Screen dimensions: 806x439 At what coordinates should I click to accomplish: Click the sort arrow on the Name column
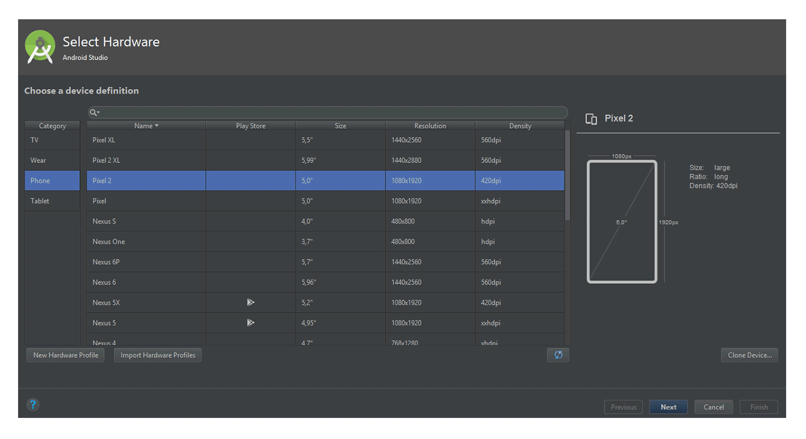point(156,126)
